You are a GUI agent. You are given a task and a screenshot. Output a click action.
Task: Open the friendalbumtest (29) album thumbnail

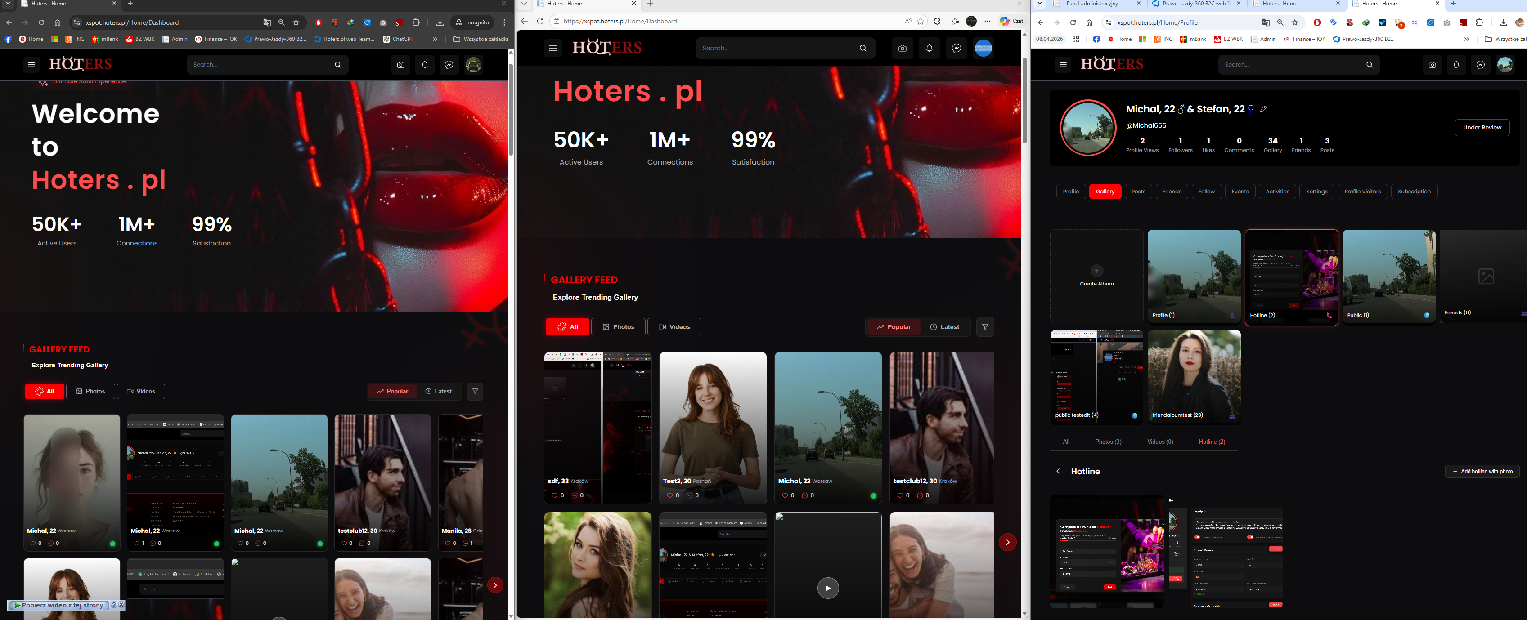click(1194, 377)
